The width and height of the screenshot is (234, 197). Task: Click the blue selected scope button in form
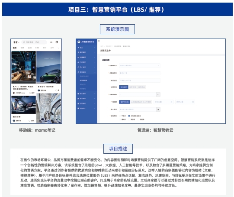point(124,87)
